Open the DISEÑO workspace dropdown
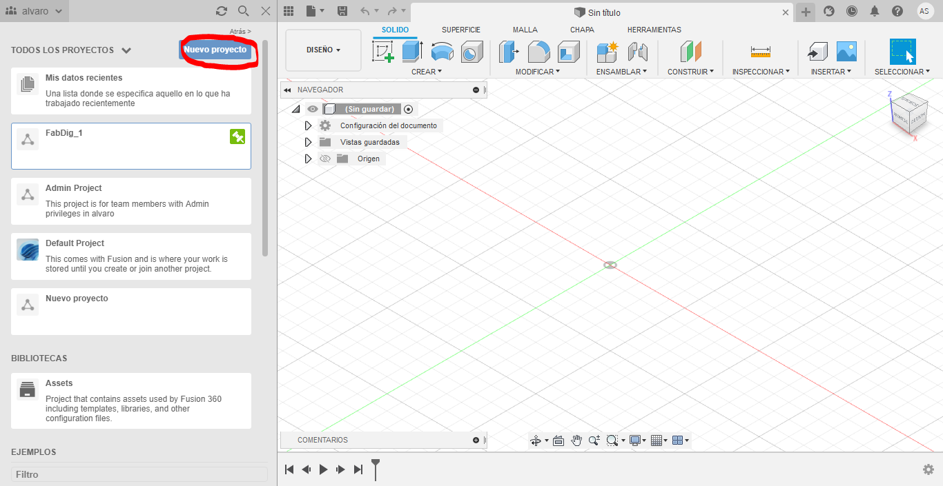The image size is (943, 486). click(322, 50)
